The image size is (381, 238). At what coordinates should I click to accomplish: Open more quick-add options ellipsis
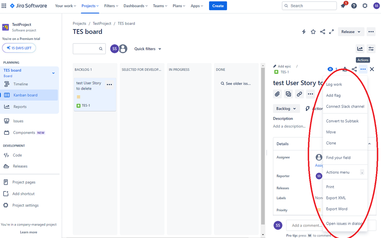[x=310, y=94]
